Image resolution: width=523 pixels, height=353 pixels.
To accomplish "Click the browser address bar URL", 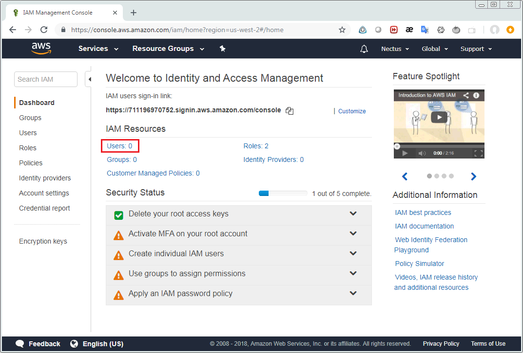I will (x=177, y=30).
